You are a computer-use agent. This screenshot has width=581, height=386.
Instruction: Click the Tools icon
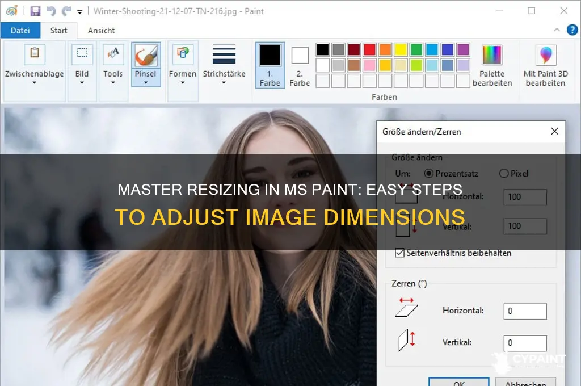tap(113, 54)
